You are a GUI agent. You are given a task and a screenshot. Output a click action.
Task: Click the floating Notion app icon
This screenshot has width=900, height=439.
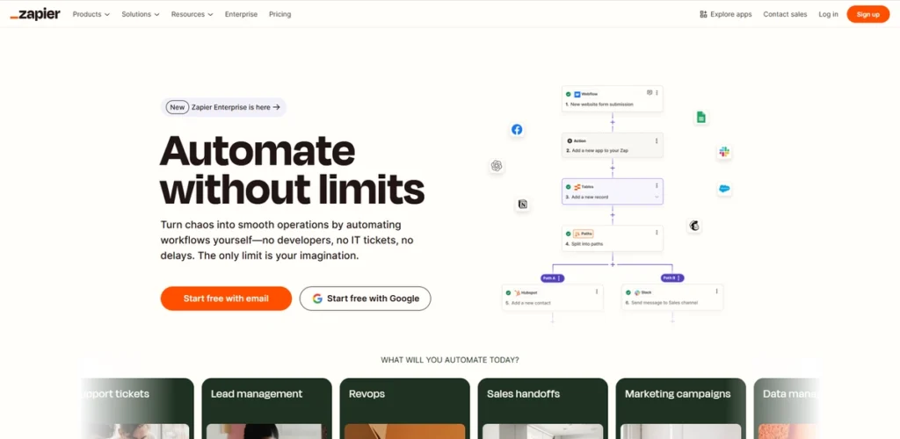pyautogui.click(x=522, y=204)
